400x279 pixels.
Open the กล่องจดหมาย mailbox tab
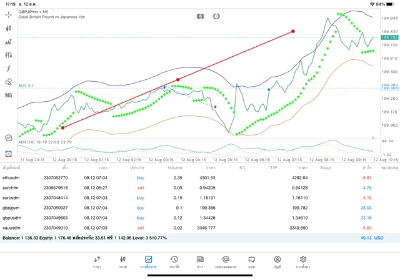tap(226, 262)
